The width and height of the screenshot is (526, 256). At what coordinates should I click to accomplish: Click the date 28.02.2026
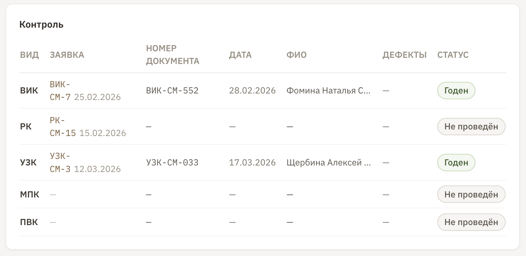click(252, 91)
